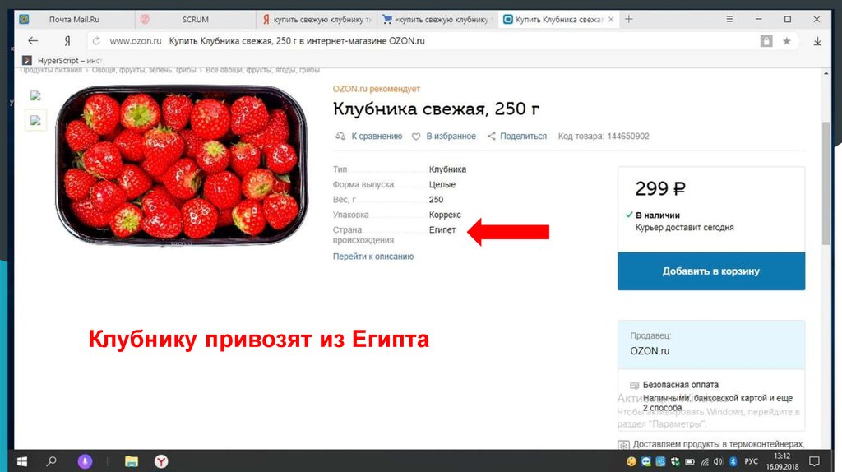Open Windows search magnifier in taskbar
The width and height of the screenshot is (842, 472).
pos(52,461)
